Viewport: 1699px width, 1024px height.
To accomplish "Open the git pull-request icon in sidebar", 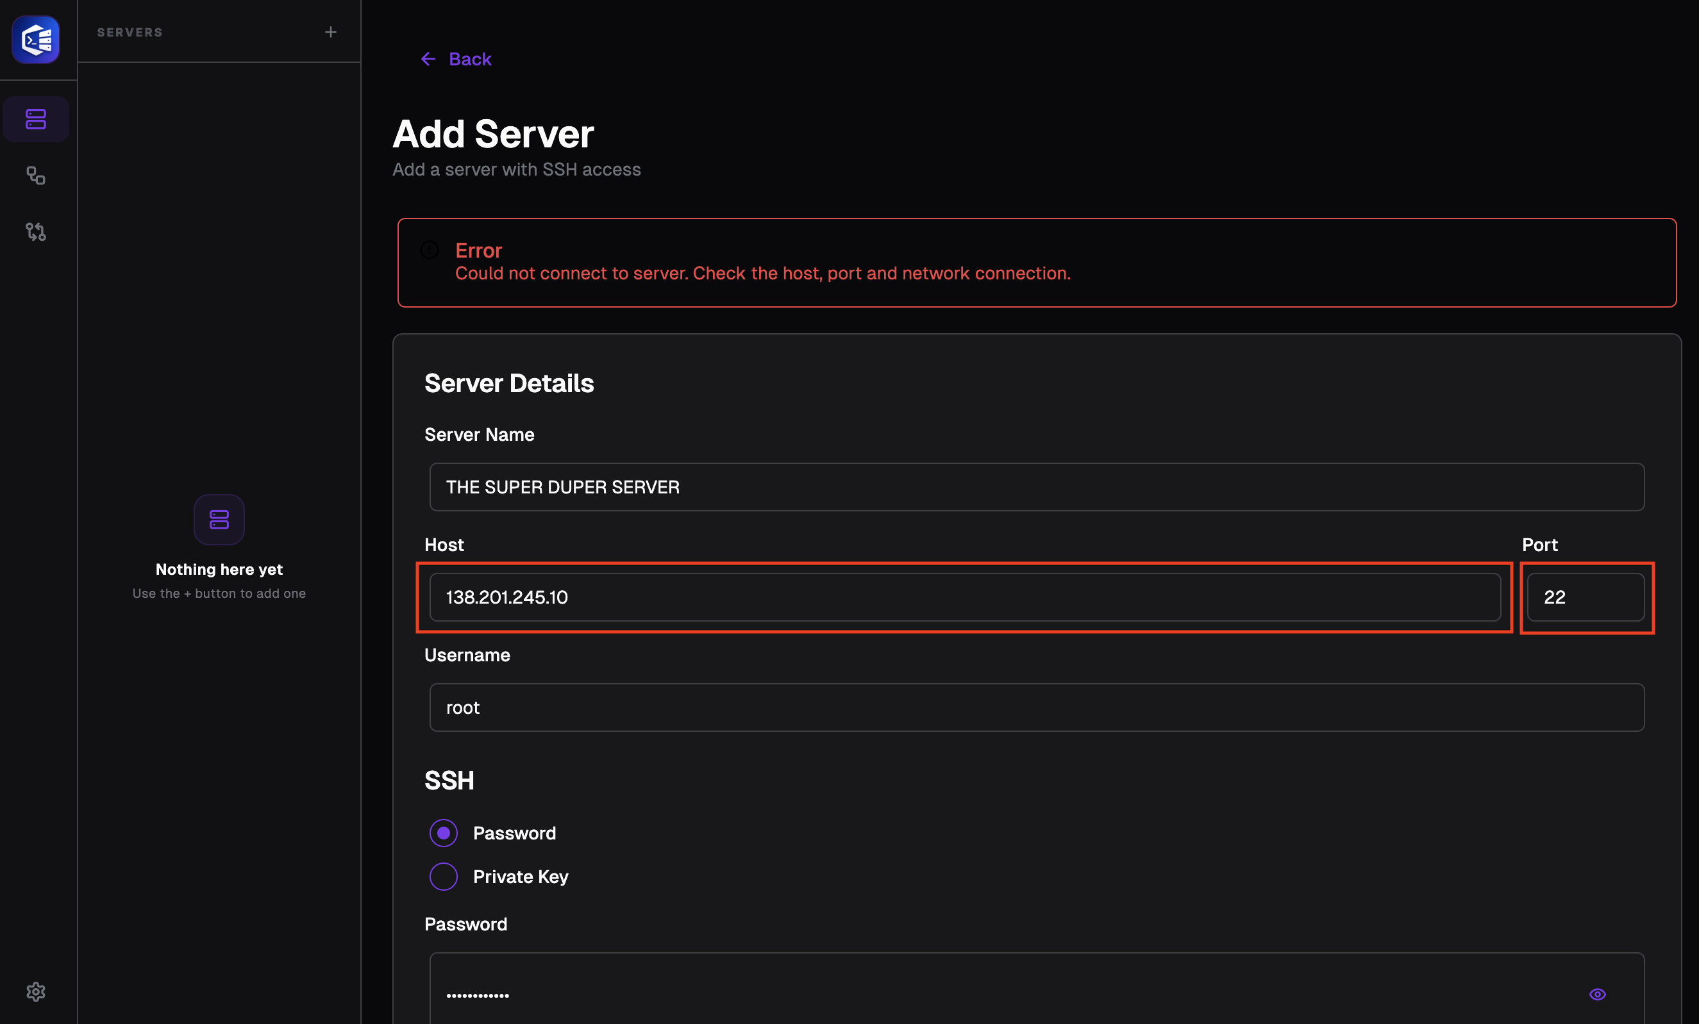I will [x=36, y=231].
